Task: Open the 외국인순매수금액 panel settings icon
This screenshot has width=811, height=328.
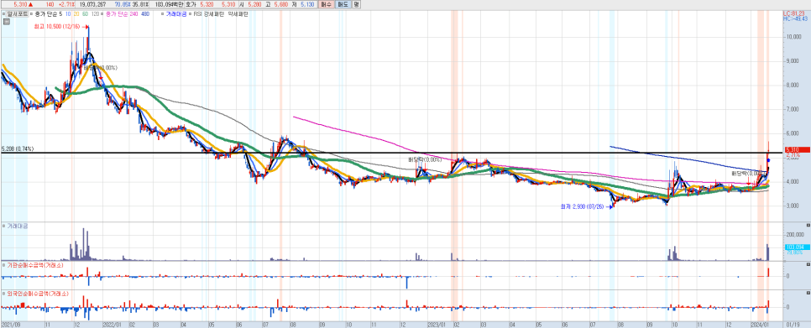Action: click(808, 293)
